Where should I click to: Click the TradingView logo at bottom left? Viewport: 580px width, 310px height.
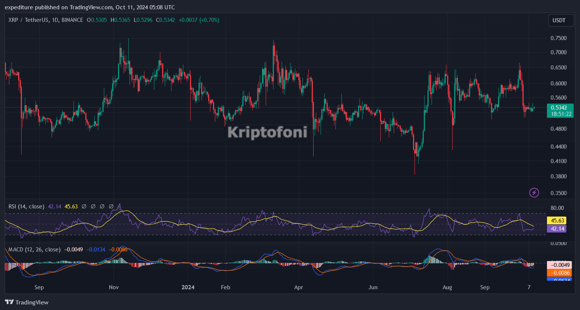(9, 302)
